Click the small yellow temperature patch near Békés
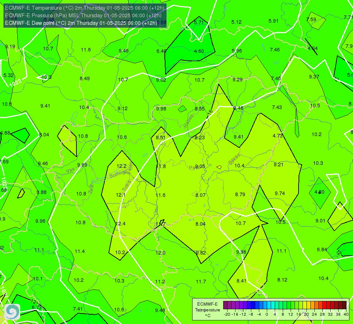The image size is (353, 324). tap(219, 167)
